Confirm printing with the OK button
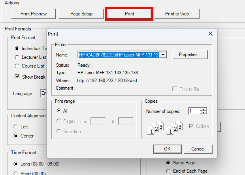The image size is (245, 175). pyautogui.click(x=167, y=149)
